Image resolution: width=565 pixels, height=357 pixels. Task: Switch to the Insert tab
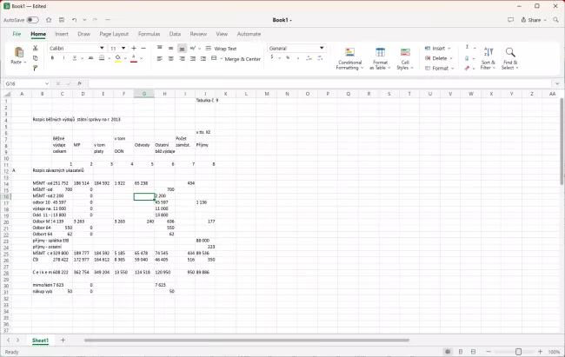(62, 34)
